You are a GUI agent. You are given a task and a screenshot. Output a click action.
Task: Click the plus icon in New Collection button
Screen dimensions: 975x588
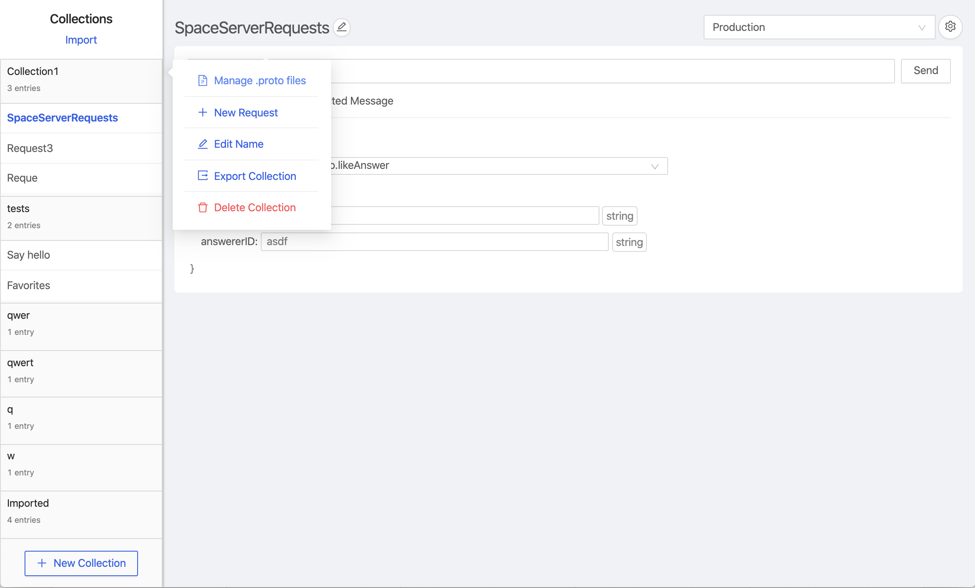pyautogui.click(x=42, y=563)
